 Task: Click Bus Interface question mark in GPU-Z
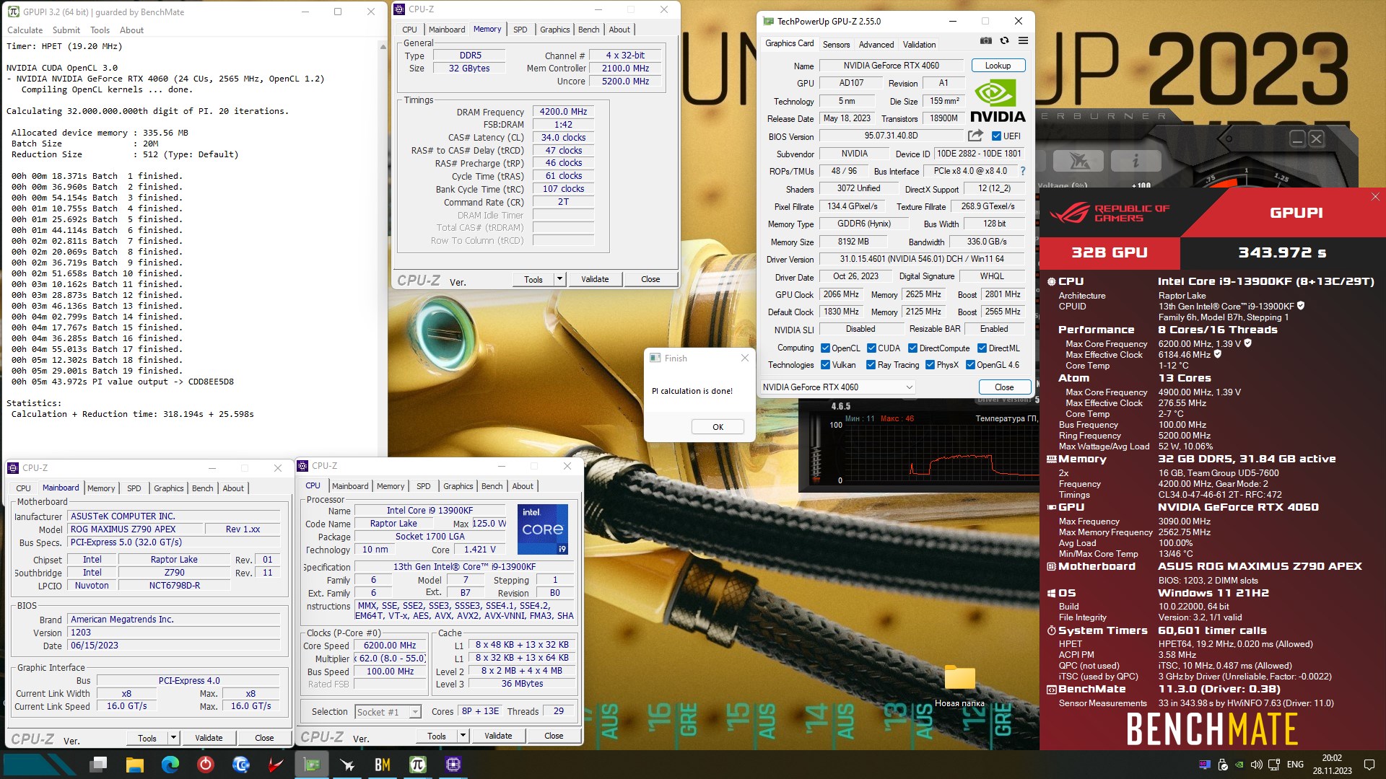(1022, 171)
